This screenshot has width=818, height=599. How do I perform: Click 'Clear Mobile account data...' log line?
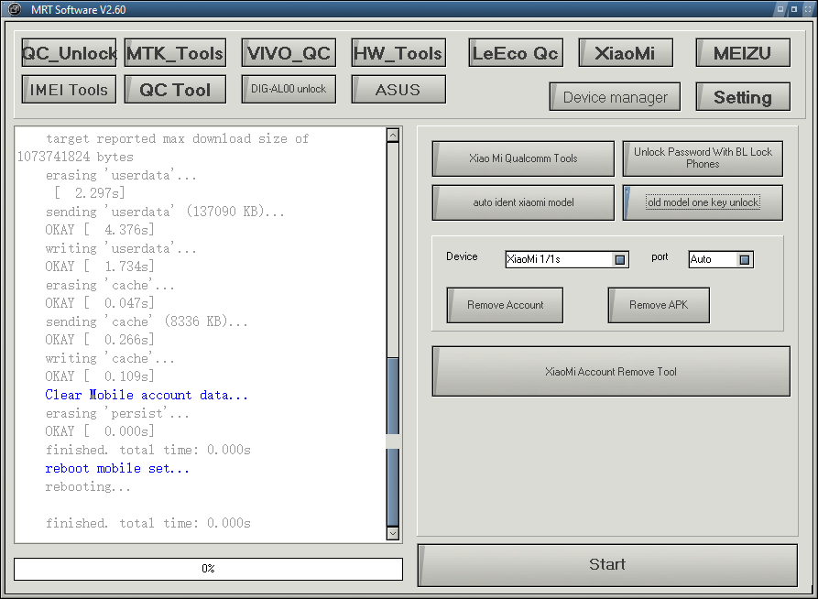147,395
